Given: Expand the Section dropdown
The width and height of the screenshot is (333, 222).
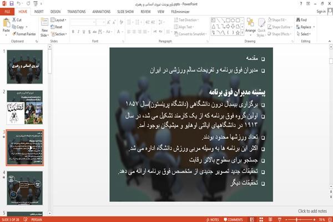Looking at the screenshot, I should coord(59,34).
